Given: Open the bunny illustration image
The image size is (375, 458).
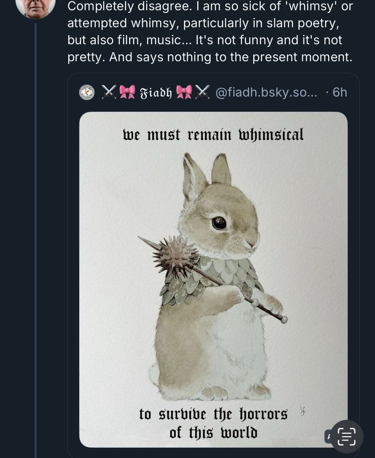Looking at the screenshot, I should click(x=213, y=279).
